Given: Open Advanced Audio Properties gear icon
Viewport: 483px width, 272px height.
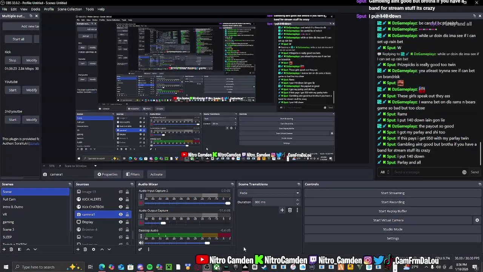Looking at the screenshot, I should click(140, 249).
